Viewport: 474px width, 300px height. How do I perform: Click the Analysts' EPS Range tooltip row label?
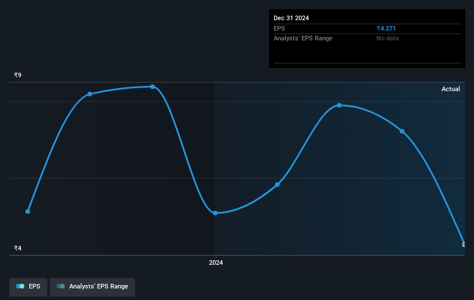pos(303,39)
